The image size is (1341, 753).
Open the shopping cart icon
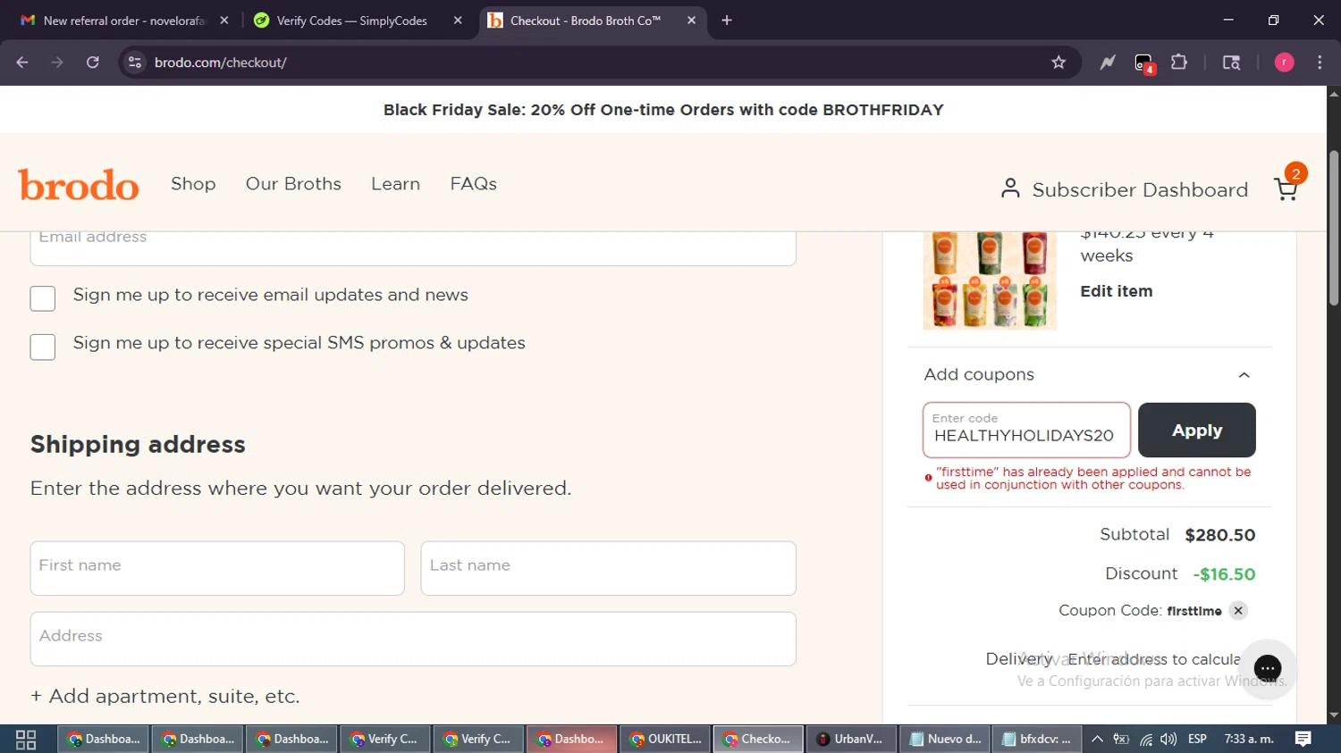(x=1286, y=188)
